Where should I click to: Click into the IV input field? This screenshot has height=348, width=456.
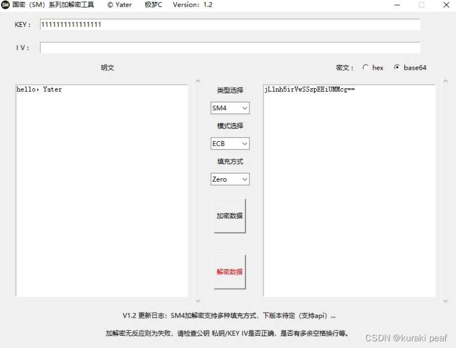[230, 48]
